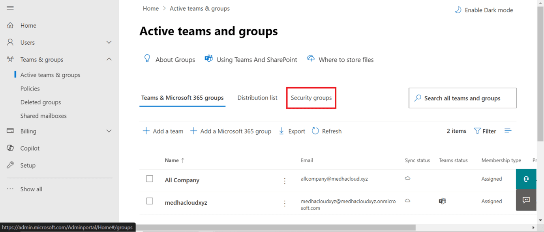The image size is (544, 232).
Task: Select the medhacloudxyz group checkbox
Action: click(150, 201)
